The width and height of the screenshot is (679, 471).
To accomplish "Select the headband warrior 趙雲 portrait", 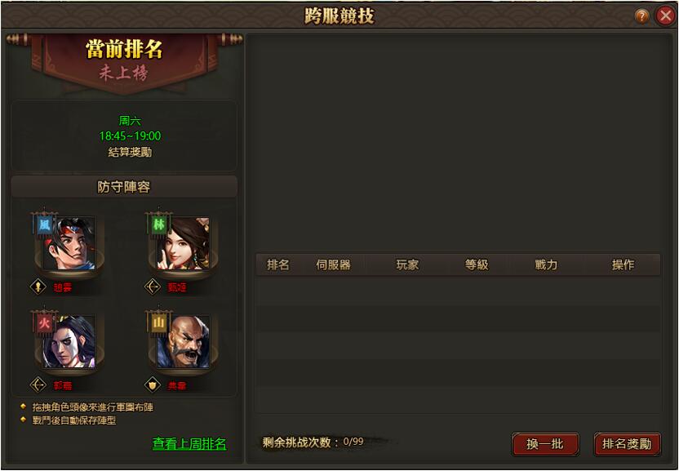I will tap(69, 244).
